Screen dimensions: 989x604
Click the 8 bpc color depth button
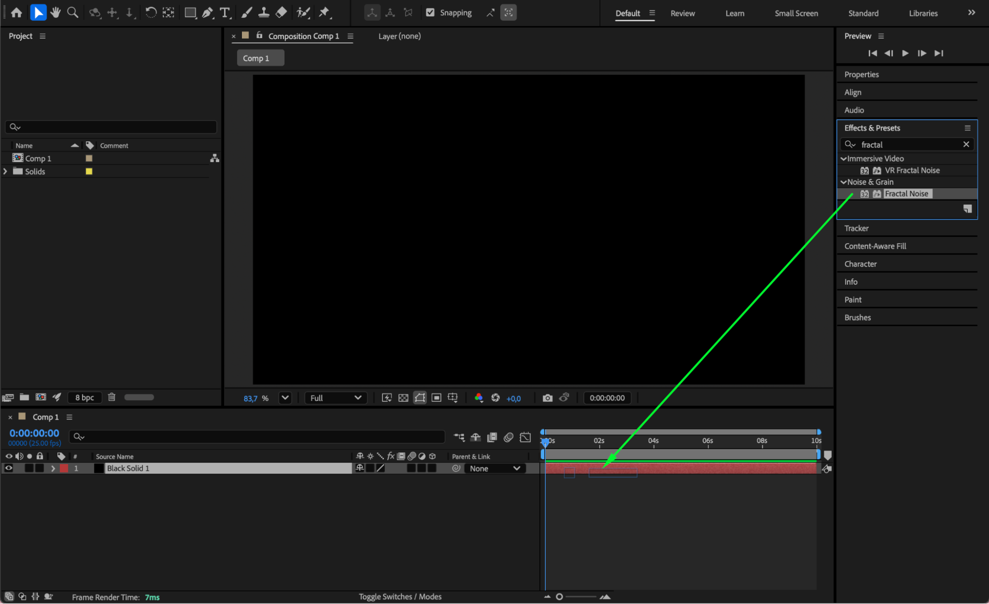(84, 397)
